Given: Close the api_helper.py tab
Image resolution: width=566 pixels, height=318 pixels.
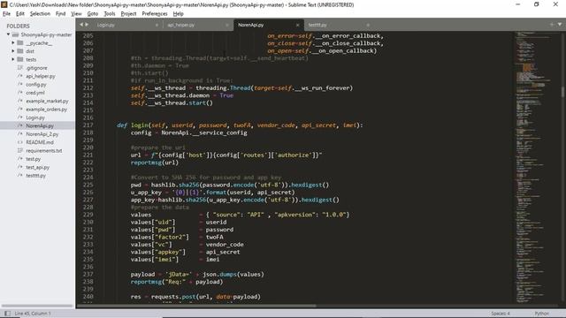Looking at the screenshot, I should click(227, 26).
